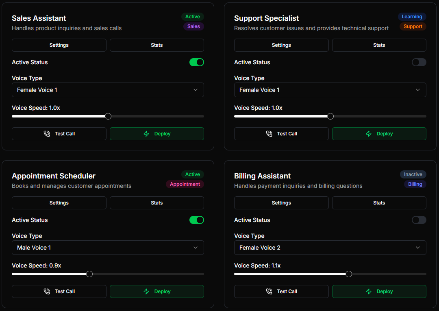
Task: Enable the Billing Assistant Active Status toggle
Action: pos(419,220)
